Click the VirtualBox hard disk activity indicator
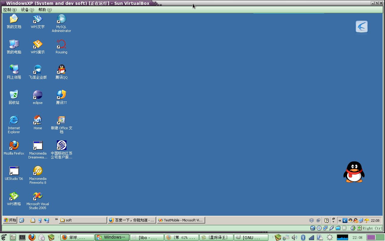The height and width of the screenshot is (241, 385). (313, 228)
